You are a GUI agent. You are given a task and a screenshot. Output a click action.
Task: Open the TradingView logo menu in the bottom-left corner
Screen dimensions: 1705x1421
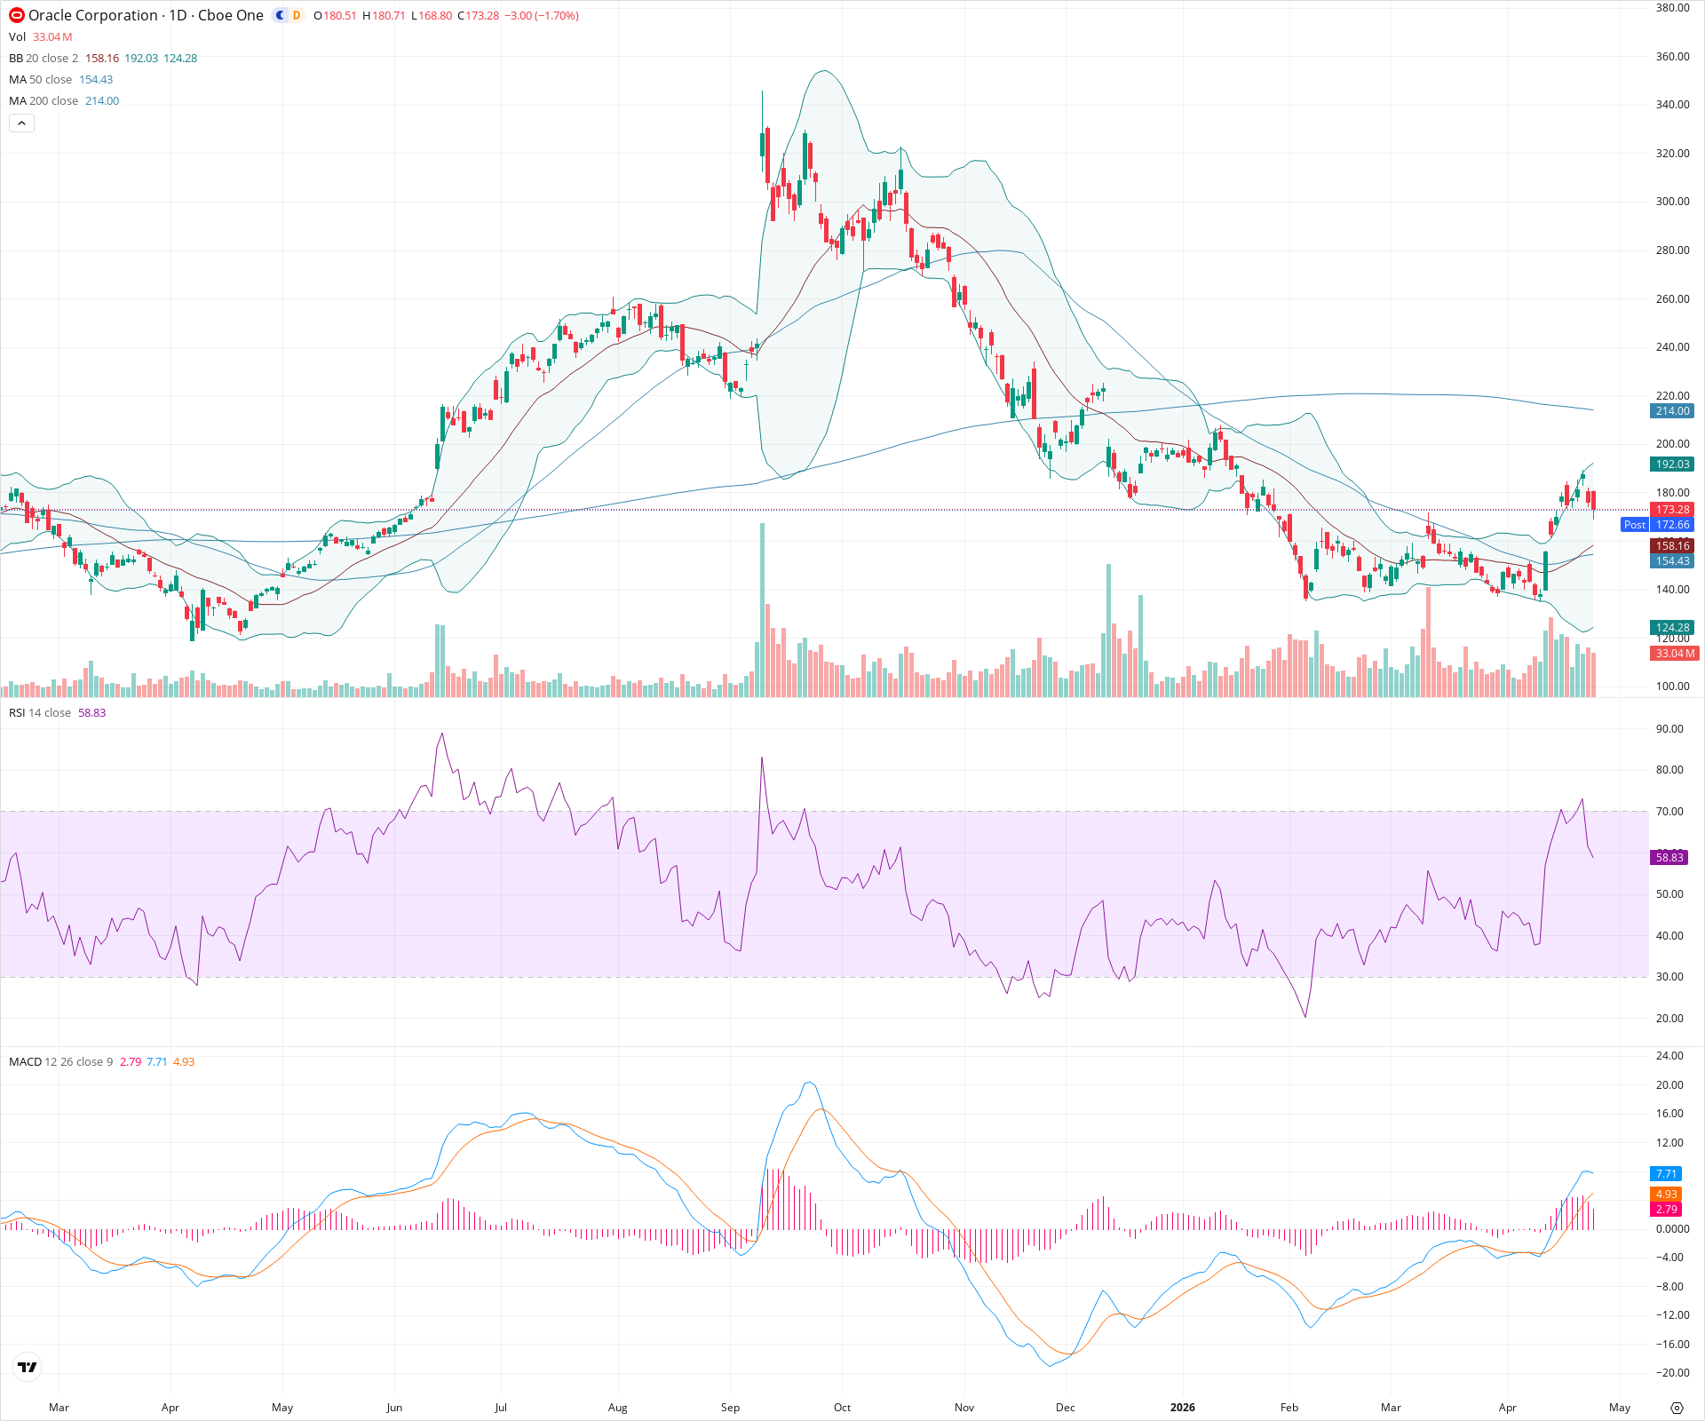click(26, 1367)
